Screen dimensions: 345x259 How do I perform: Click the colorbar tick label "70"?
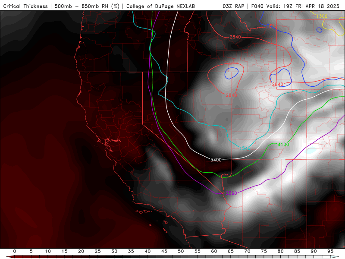[x=247, y=251]
